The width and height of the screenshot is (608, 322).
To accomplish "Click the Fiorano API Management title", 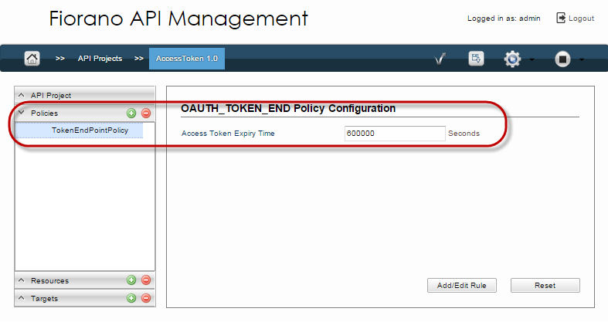I will pyautogui.click(x=178, y=19).
